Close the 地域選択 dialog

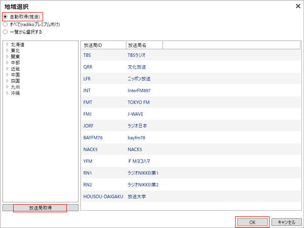pos(297,6)
